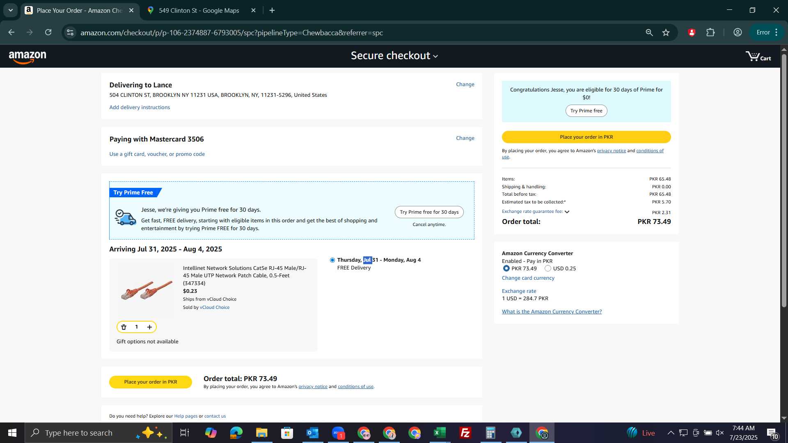Show hidden tray icons chevron
Image resolution: width=788 pixels, height=443 pixels.
pos(671,433)
